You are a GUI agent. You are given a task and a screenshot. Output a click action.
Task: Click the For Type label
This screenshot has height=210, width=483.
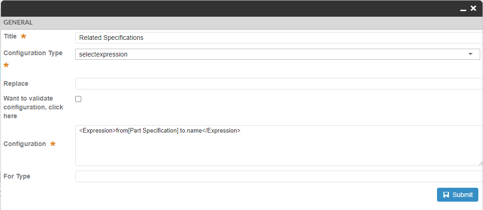17,176
